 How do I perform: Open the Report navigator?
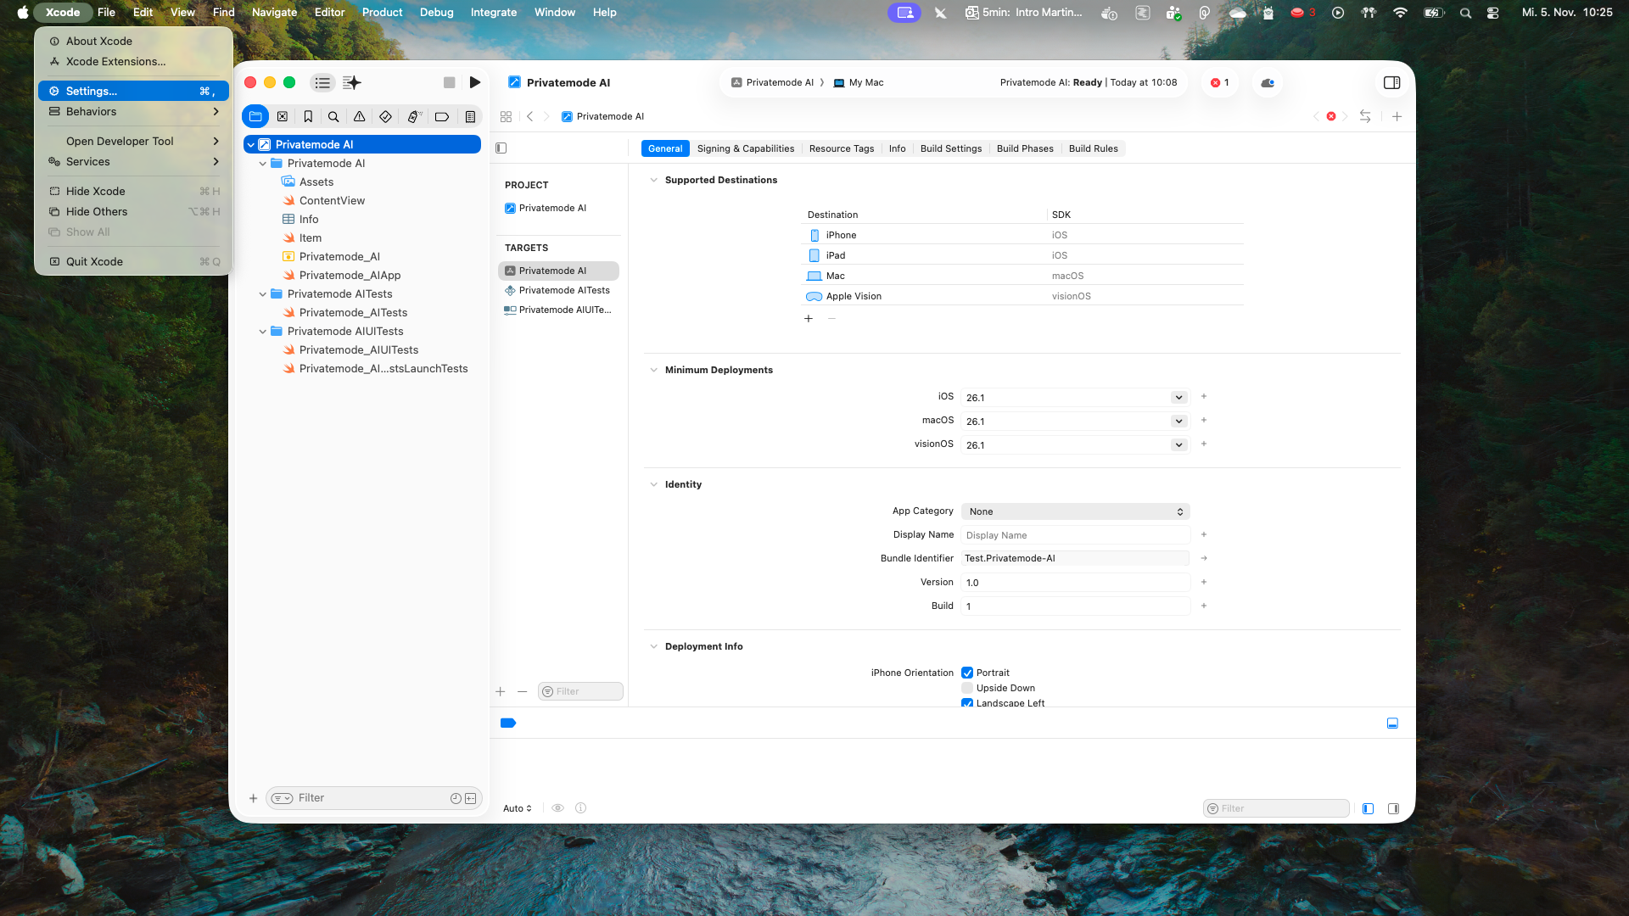pyautogui.click(x=470, y=116)
